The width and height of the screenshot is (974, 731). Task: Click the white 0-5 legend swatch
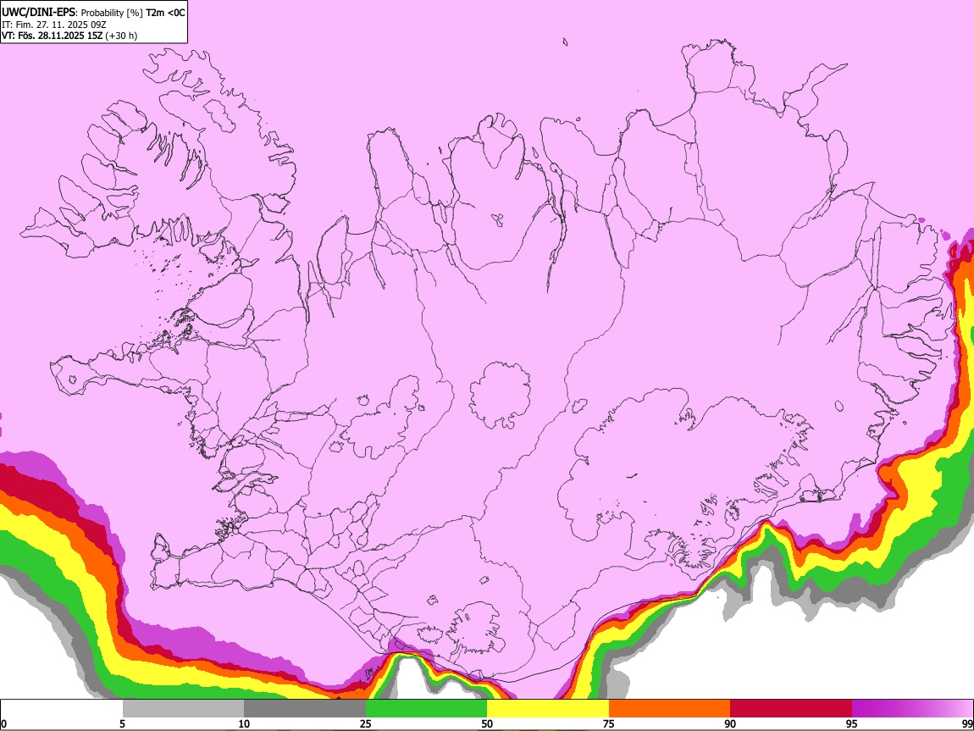[62, 709]
